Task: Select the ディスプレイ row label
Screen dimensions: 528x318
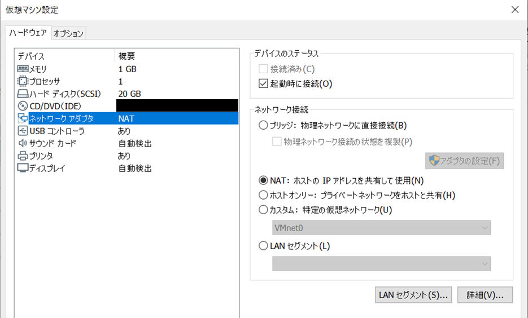Action: (47, 168)
